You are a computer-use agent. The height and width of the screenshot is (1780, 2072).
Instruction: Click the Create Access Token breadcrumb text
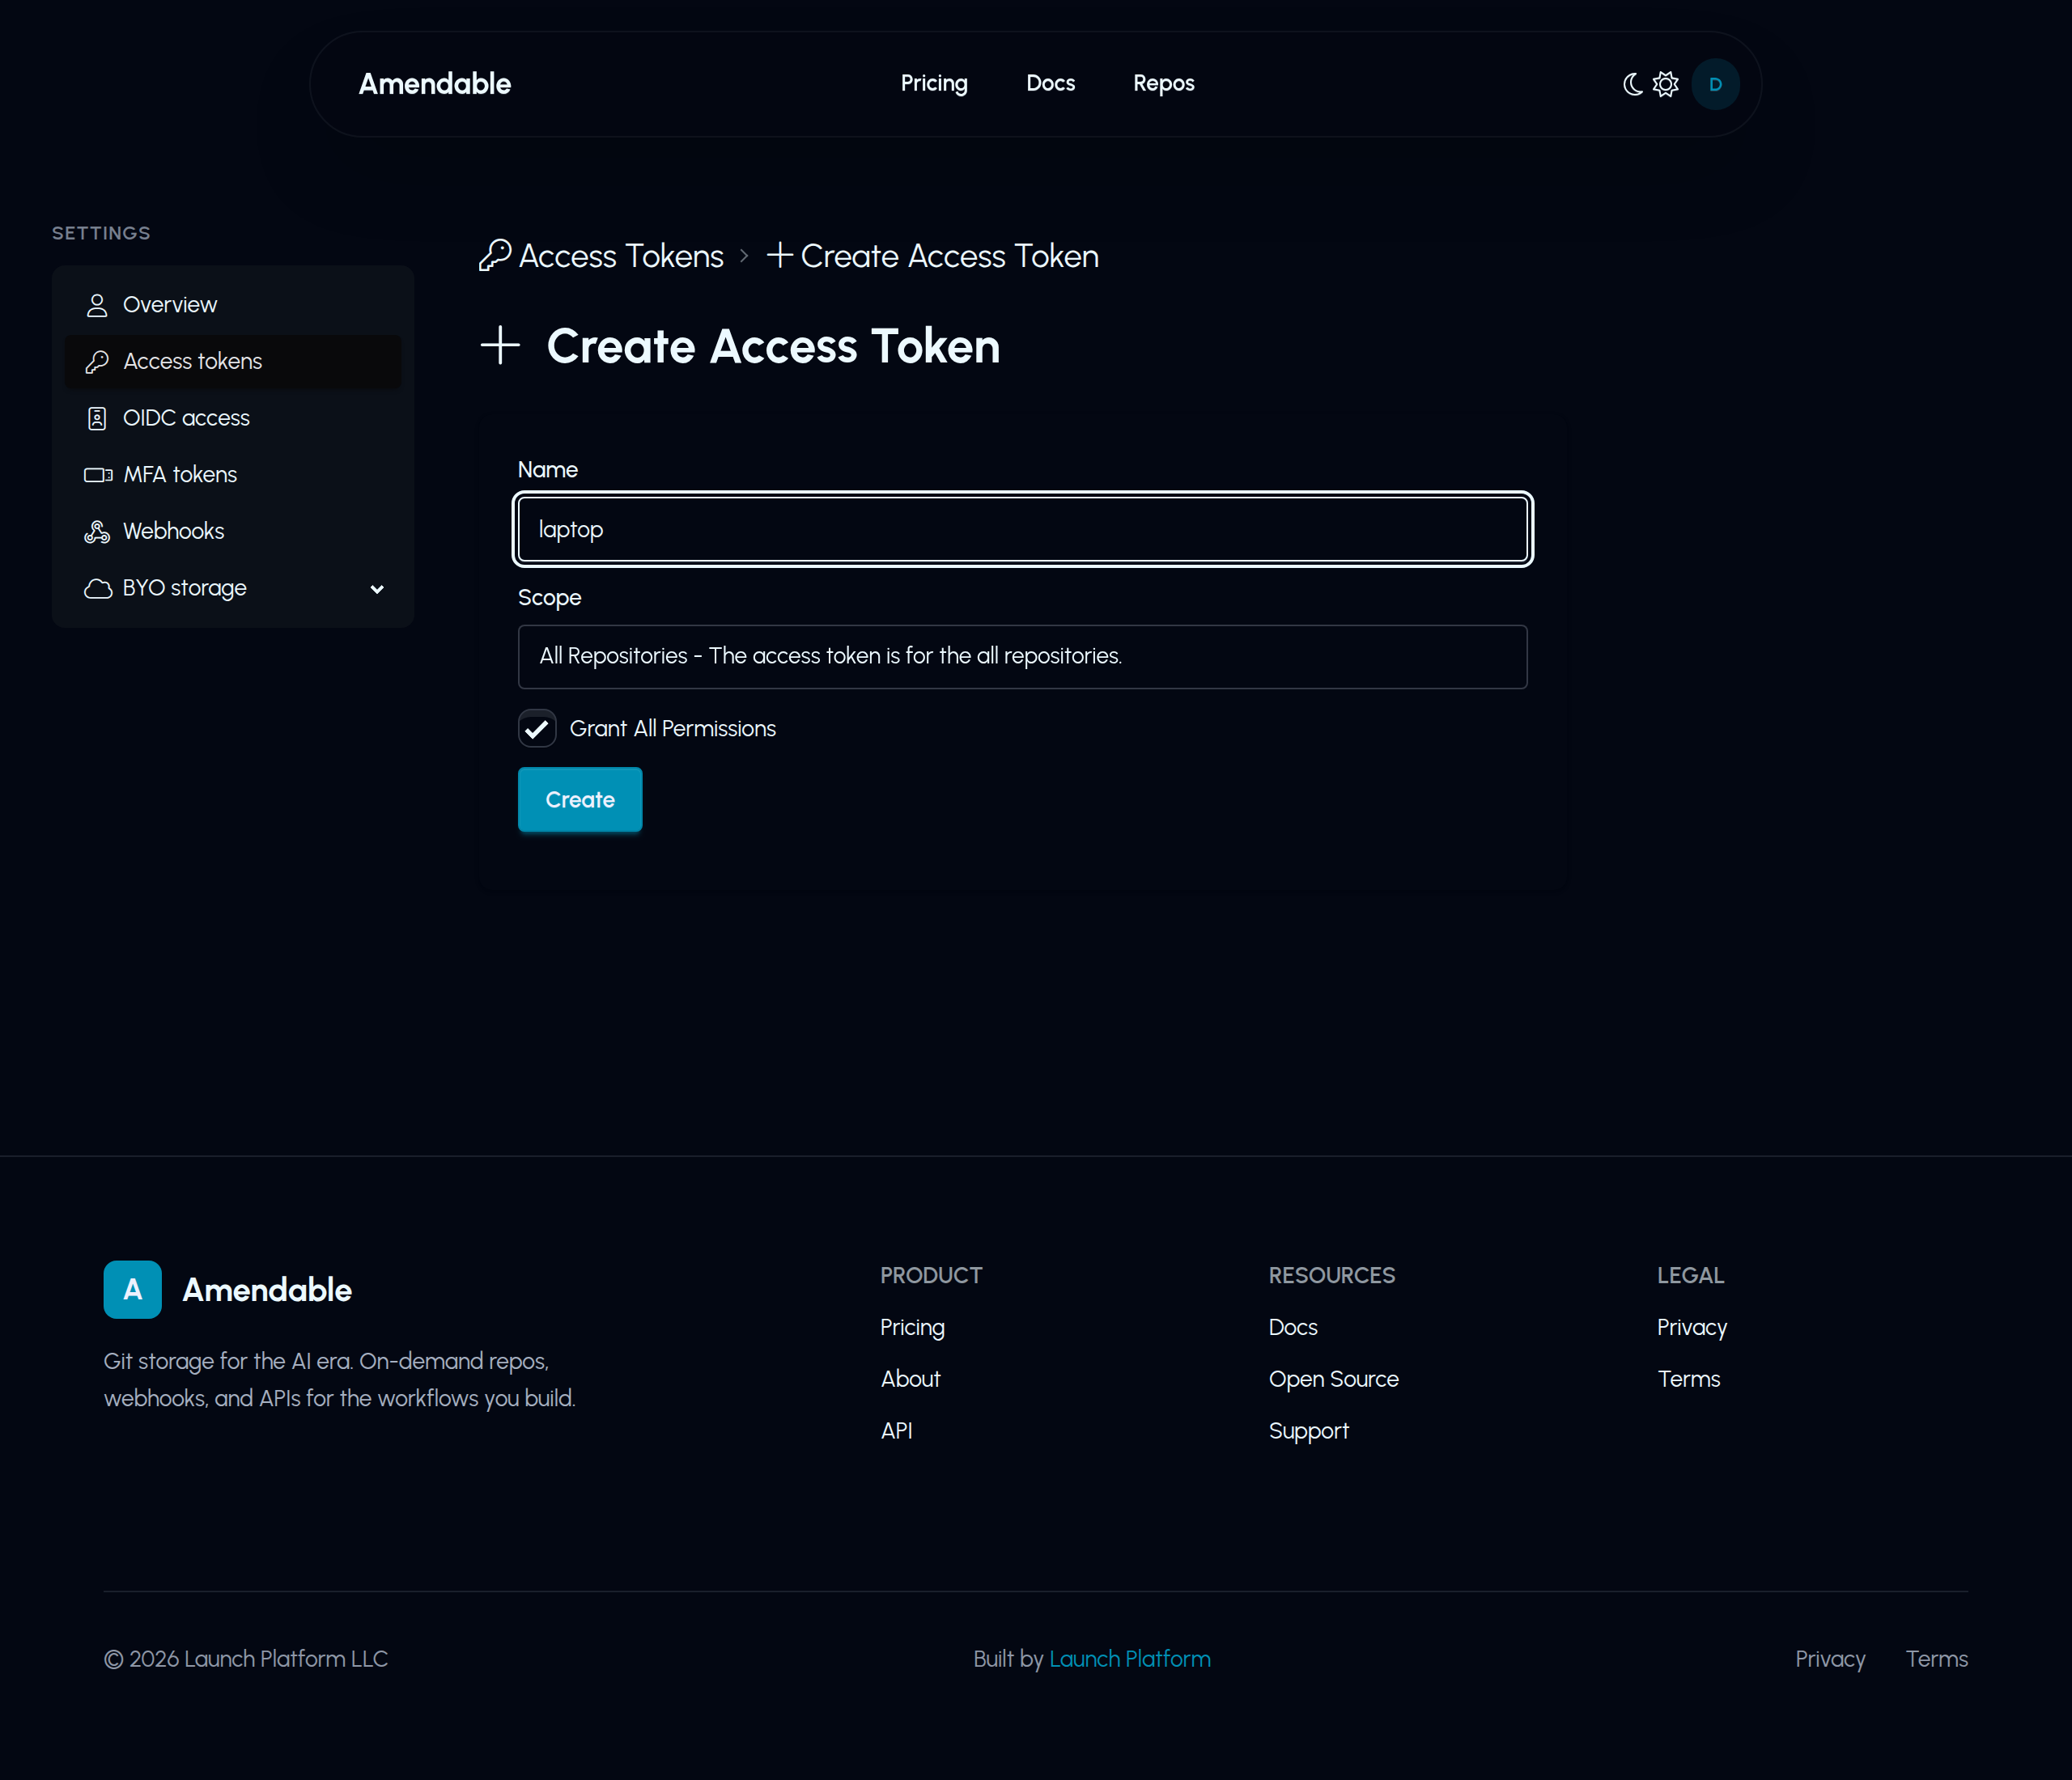[949, 256]
